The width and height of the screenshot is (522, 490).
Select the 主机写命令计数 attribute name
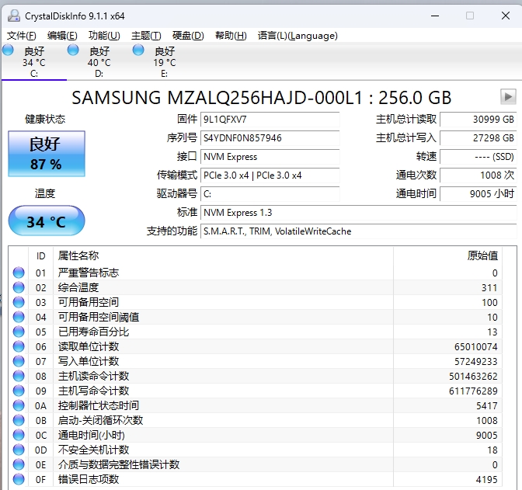tap(93, 391)
